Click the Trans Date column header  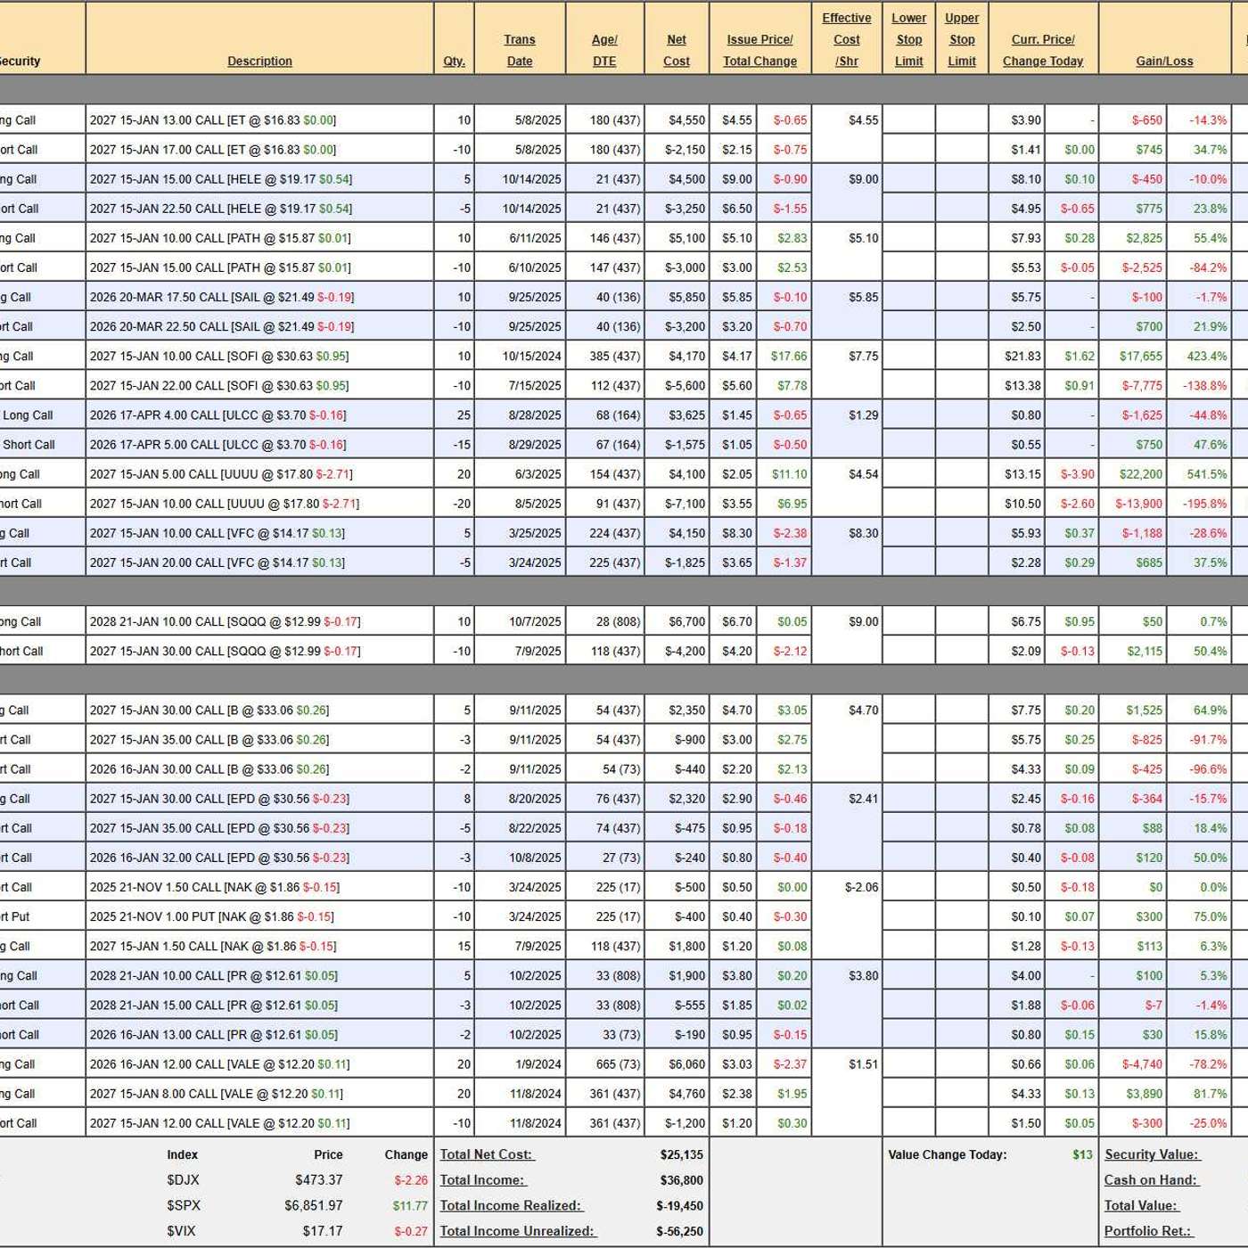(519, 50)
